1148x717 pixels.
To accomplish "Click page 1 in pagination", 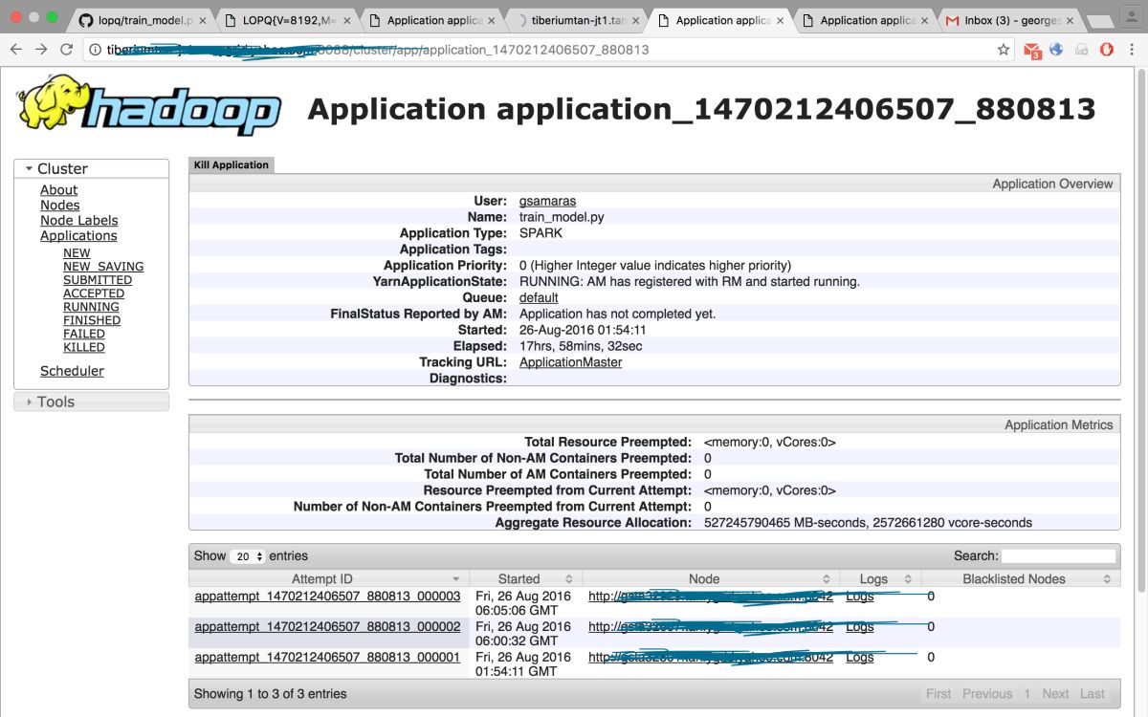I will tap(1027, 694).
